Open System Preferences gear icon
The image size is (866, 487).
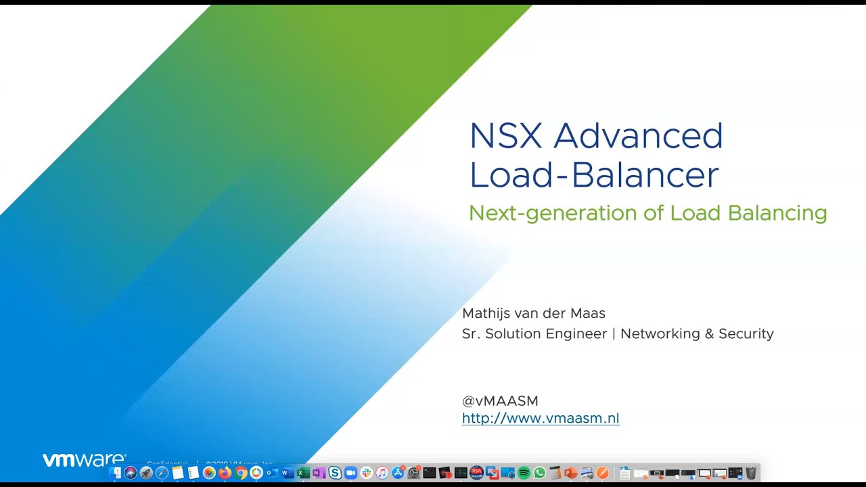[413, 473]
